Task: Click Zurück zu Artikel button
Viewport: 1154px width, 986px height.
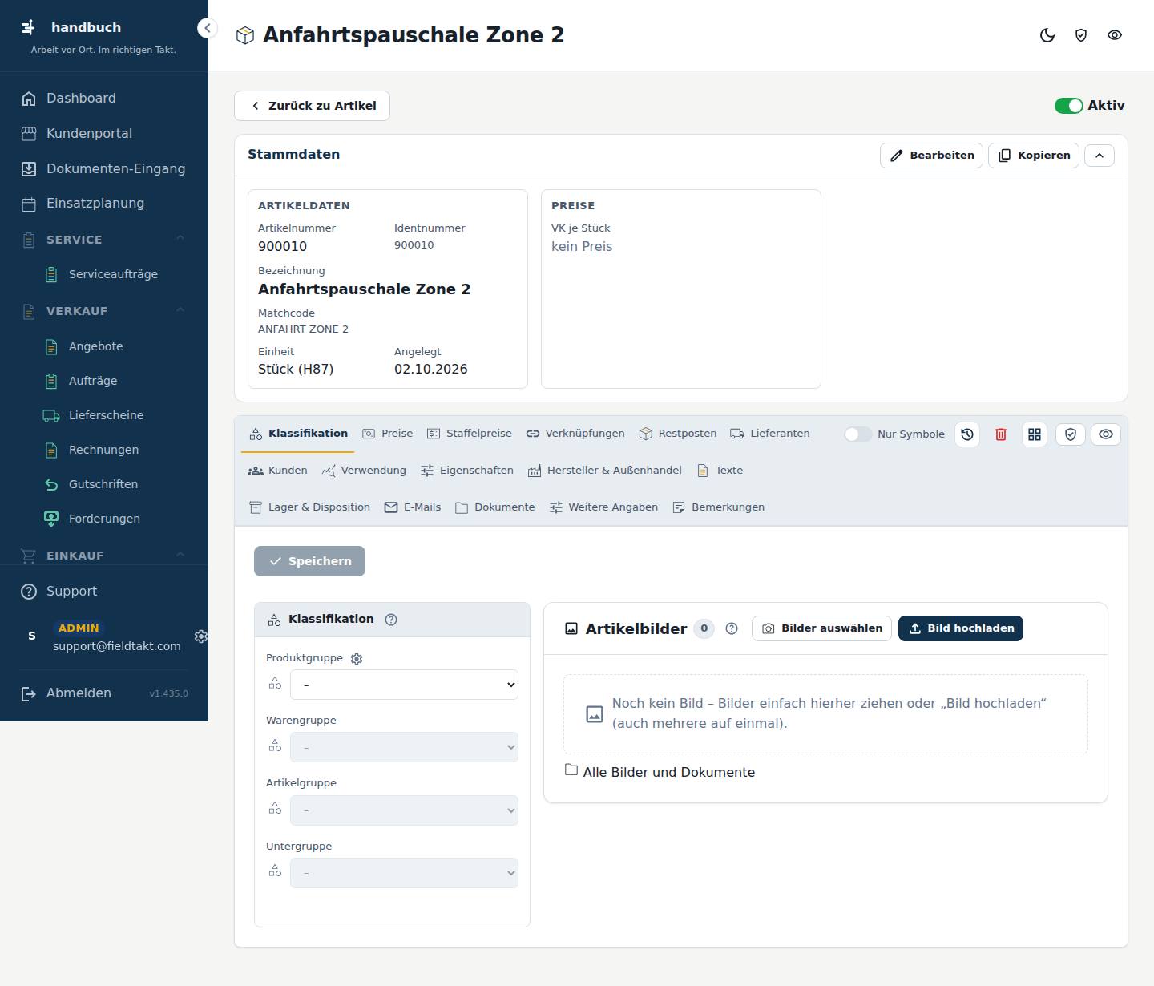Action: 312,106
